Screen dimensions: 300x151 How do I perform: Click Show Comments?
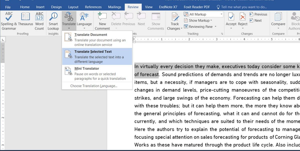tap(156, 21)
